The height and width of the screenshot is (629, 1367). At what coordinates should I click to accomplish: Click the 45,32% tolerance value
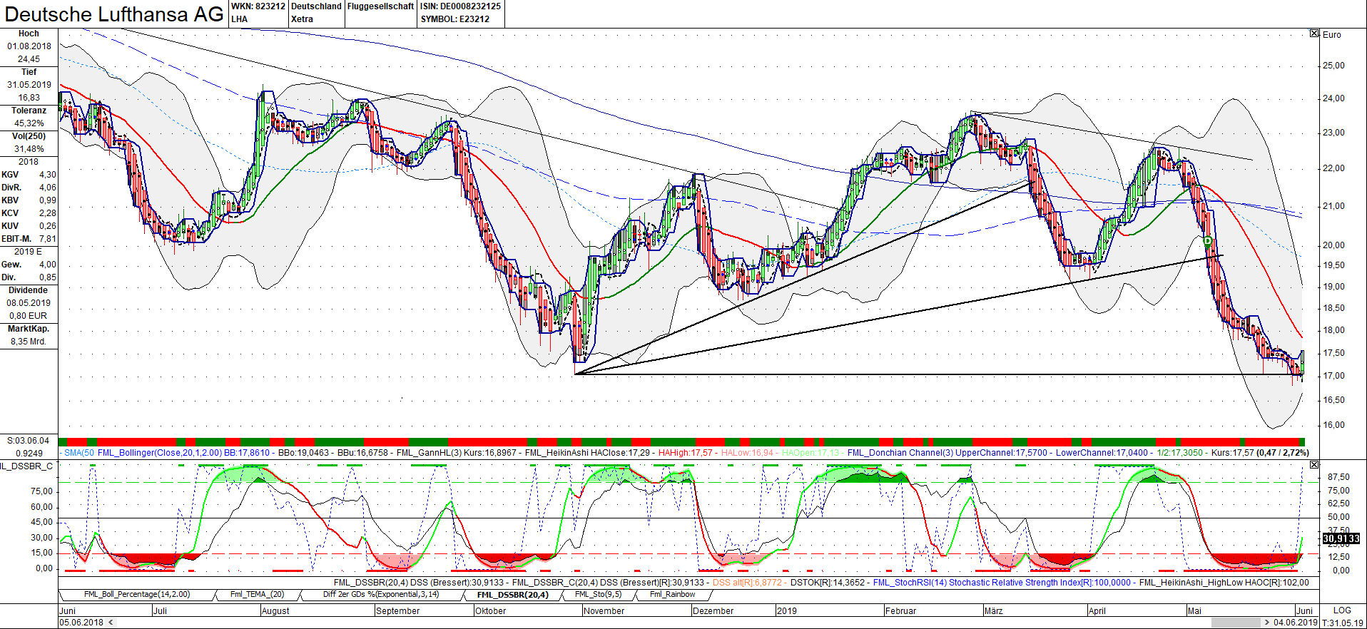pos(29,123)
